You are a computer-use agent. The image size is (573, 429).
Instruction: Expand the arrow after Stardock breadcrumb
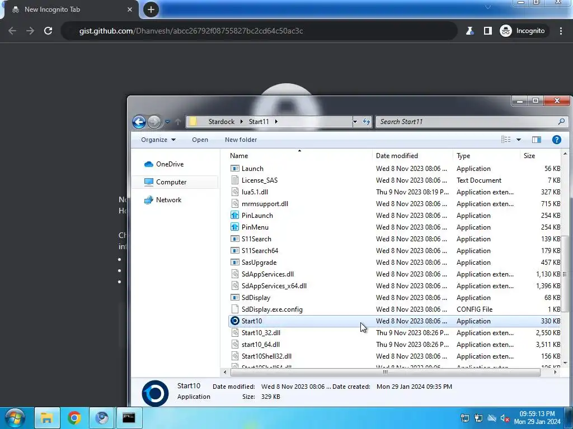tap(242, 121)
